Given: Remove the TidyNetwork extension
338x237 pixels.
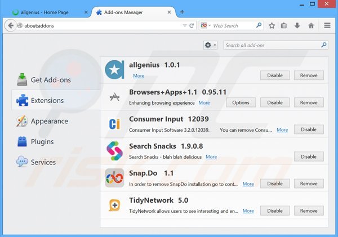Looking at the screenshot, I should tap(309, 211).
